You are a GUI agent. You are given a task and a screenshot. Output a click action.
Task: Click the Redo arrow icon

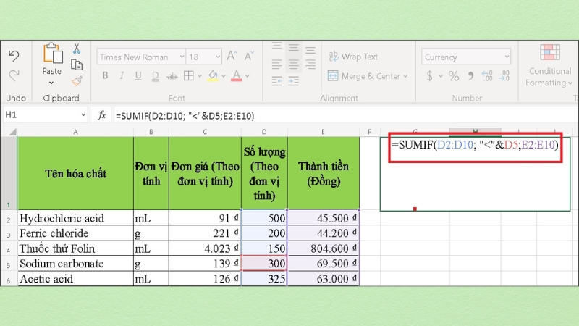click(14, 74)
